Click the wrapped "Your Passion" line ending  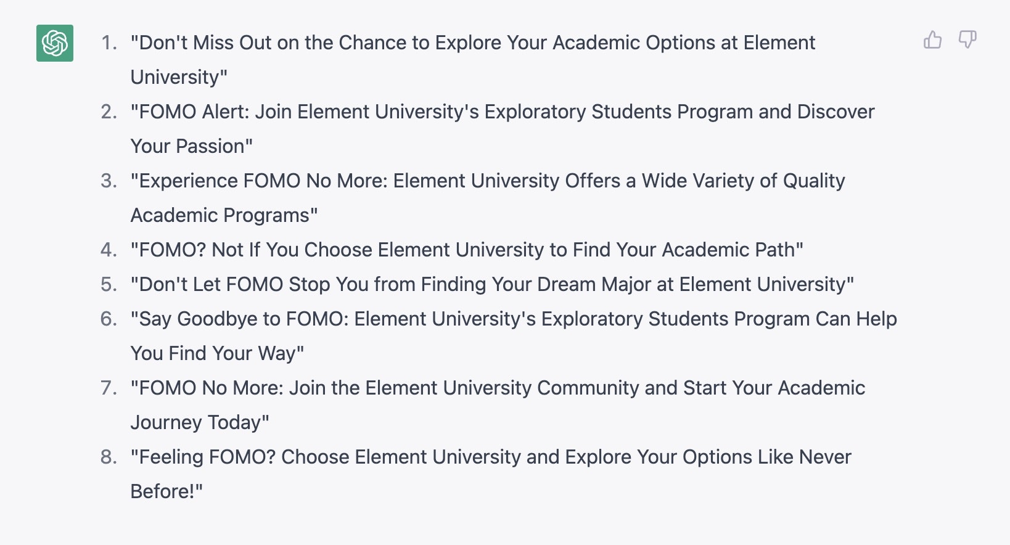pos(191,146)
